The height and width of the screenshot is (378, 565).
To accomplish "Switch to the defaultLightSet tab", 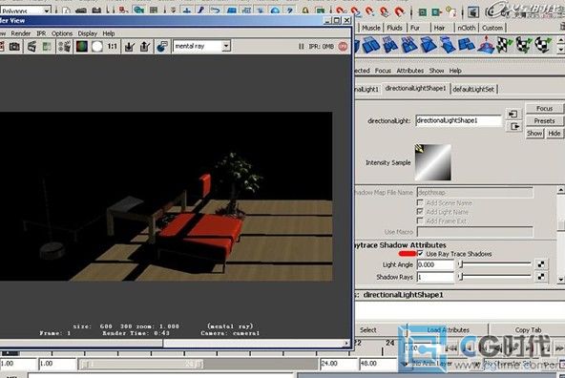I will coord(473,89).
